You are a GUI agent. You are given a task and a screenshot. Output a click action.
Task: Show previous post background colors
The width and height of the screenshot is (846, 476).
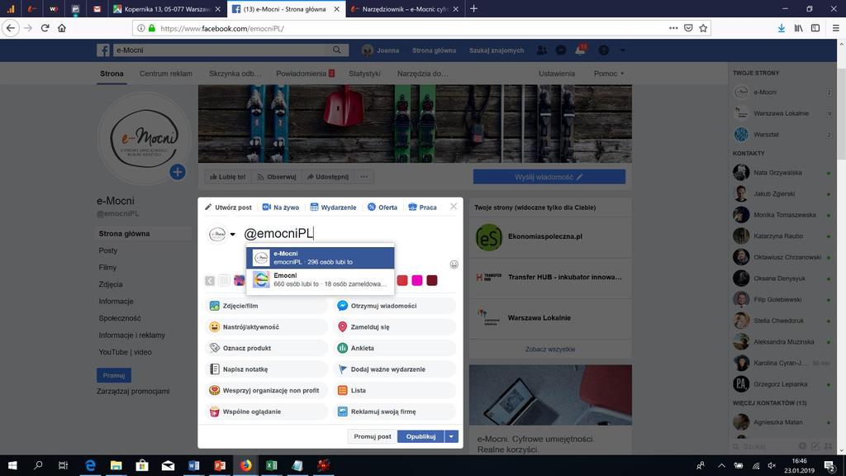210,281
